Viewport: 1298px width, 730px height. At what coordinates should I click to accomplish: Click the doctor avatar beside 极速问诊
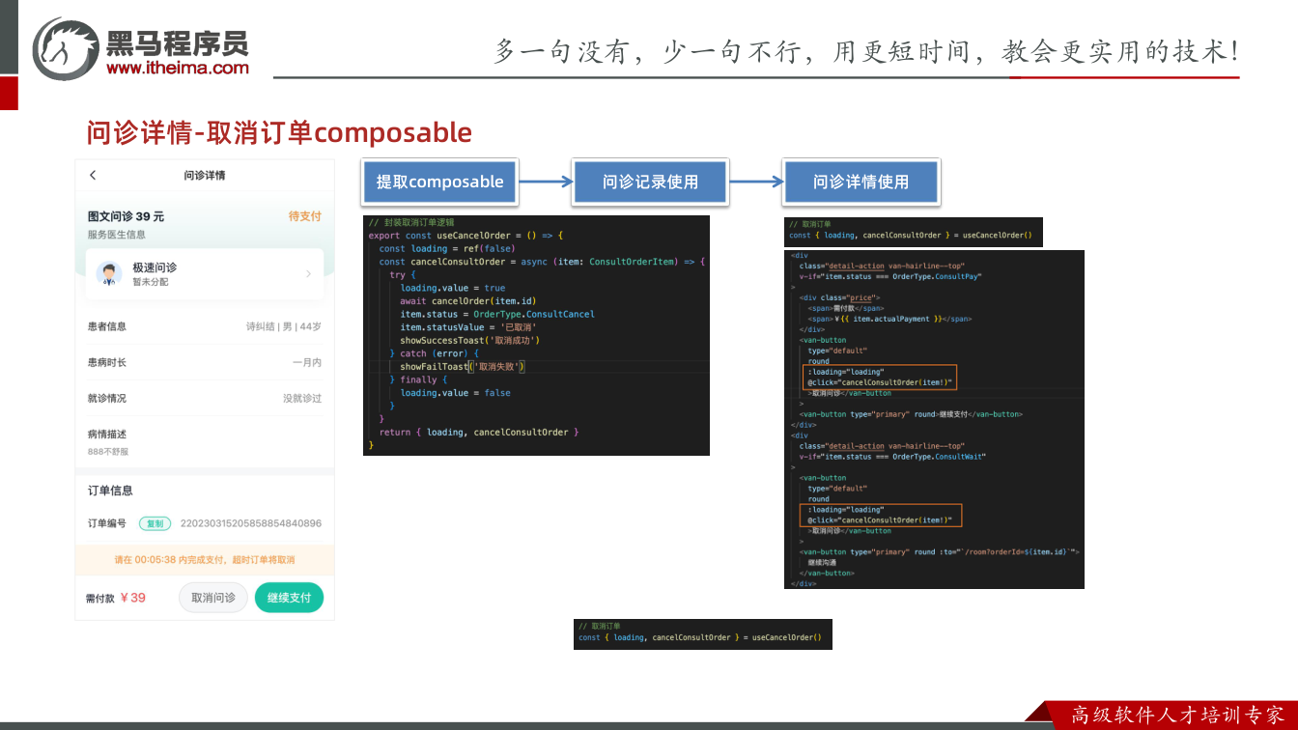109,273
